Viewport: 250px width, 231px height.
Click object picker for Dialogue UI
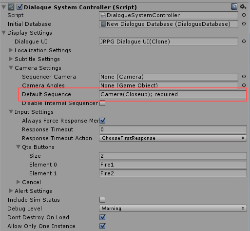(x=244, y=42)
